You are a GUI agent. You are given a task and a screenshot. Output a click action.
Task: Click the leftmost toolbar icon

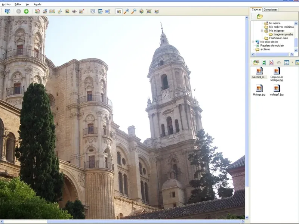(x=7, y=11)
